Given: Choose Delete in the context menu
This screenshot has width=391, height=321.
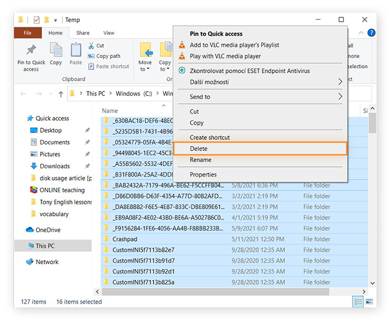Looking at the screenshot, I should (260, 149).
